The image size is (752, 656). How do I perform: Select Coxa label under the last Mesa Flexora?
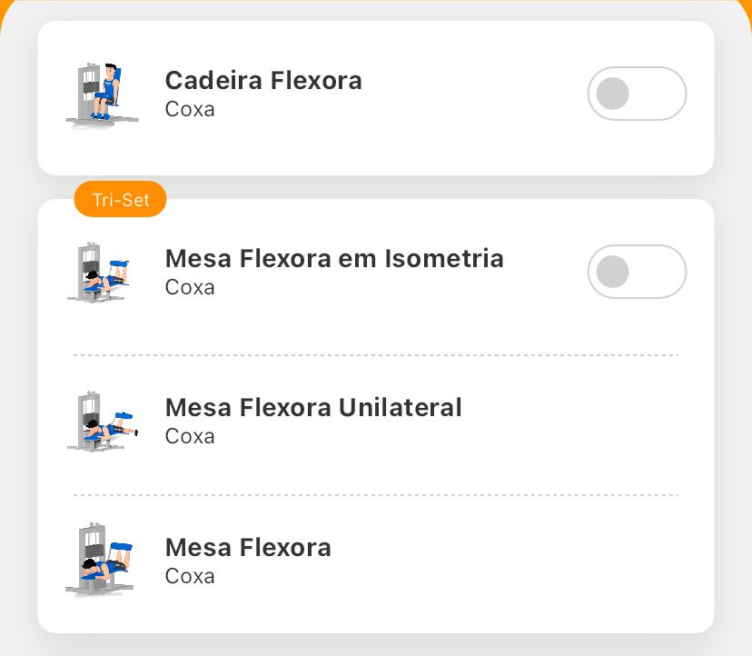[x=190, y=576]
